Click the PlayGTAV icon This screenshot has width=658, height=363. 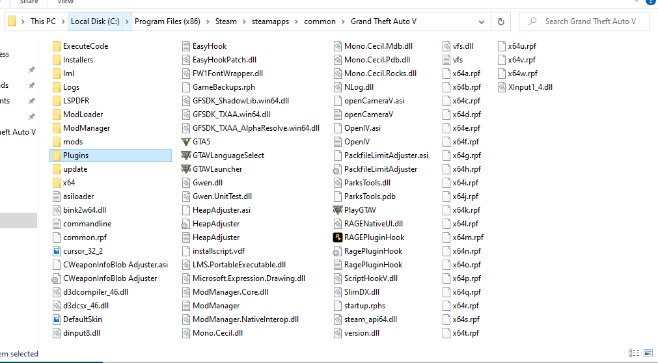(337, 210)
